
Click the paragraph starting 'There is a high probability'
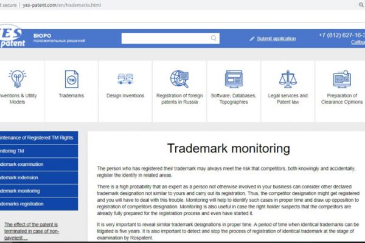click(228, 200)
